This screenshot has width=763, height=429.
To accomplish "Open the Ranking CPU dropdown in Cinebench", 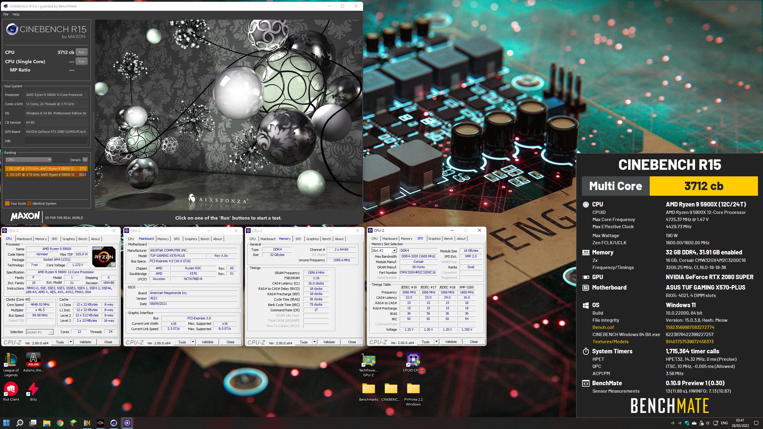I will point(29,160).
